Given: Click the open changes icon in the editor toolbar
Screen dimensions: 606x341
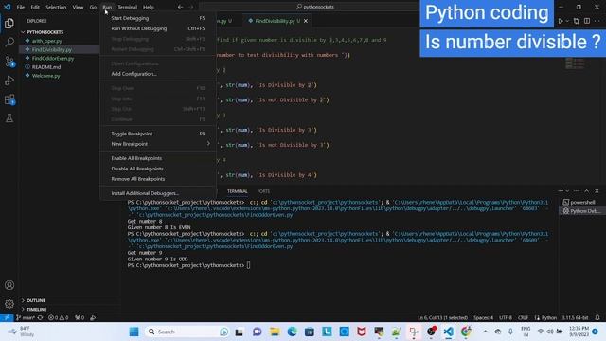Looking at the screenshot, I should [x=577, y=21].
